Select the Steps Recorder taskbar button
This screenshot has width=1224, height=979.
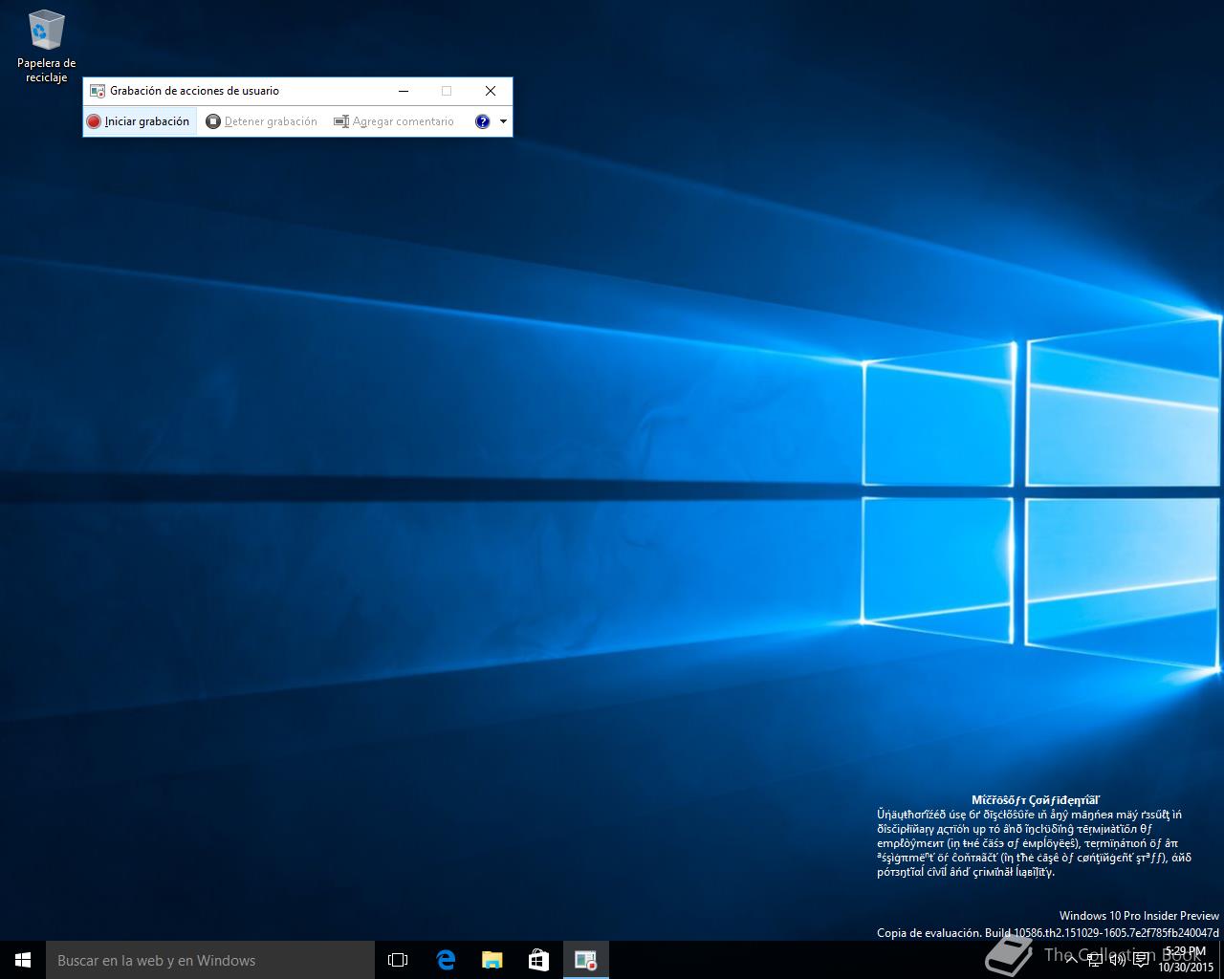coord(585,960)
